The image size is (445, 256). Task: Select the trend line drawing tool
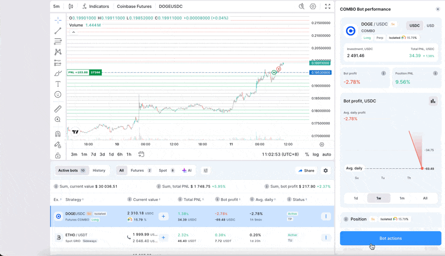(58, 31)
